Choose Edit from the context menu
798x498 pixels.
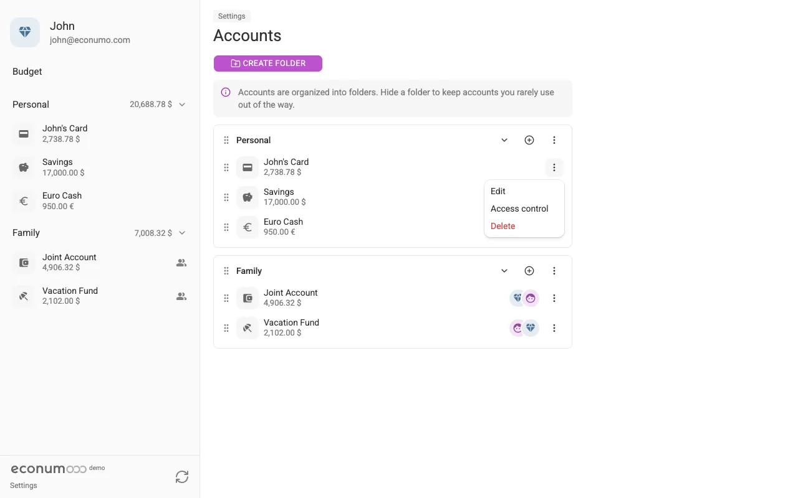tap(524, 191)
